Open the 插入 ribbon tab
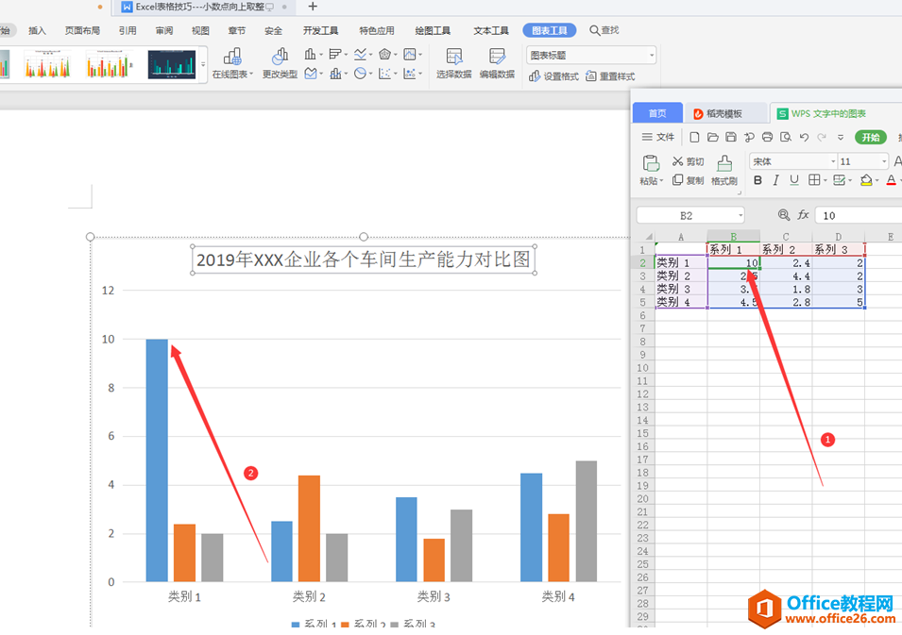The height and width of the screenshot is (635, 902). pyautogui.click(x=38, y=30)
